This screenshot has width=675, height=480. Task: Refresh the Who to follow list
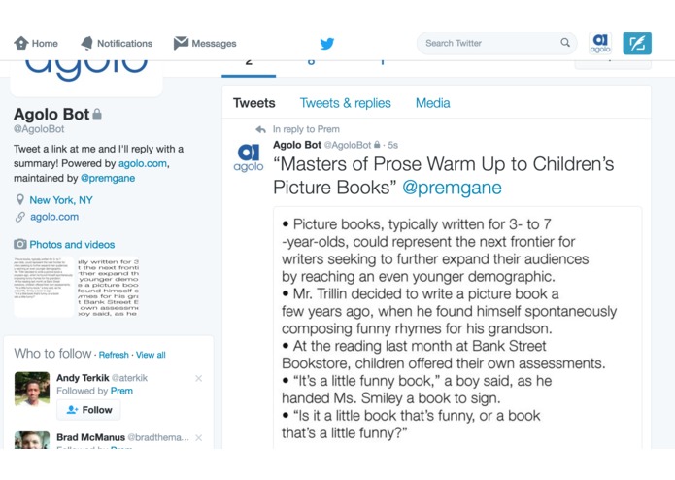pyautogui.click(x=114, y=355)
